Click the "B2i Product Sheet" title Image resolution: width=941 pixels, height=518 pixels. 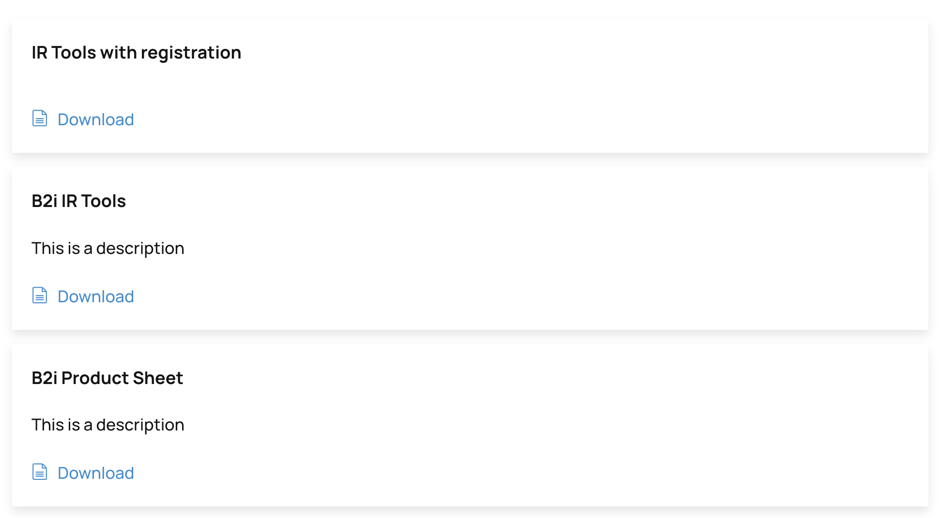[107, 378]
